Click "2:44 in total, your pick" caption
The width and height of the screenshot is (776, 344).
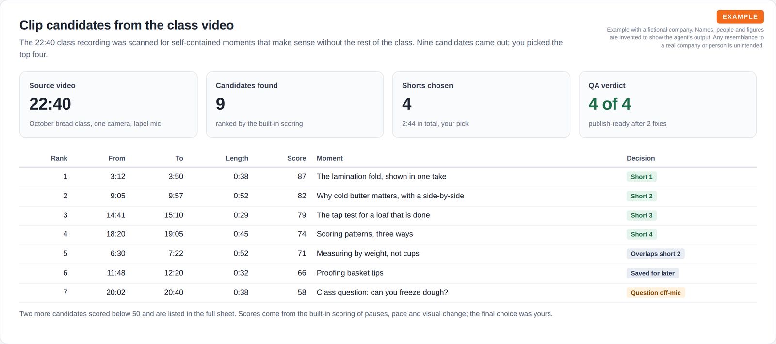coord(435,124)
